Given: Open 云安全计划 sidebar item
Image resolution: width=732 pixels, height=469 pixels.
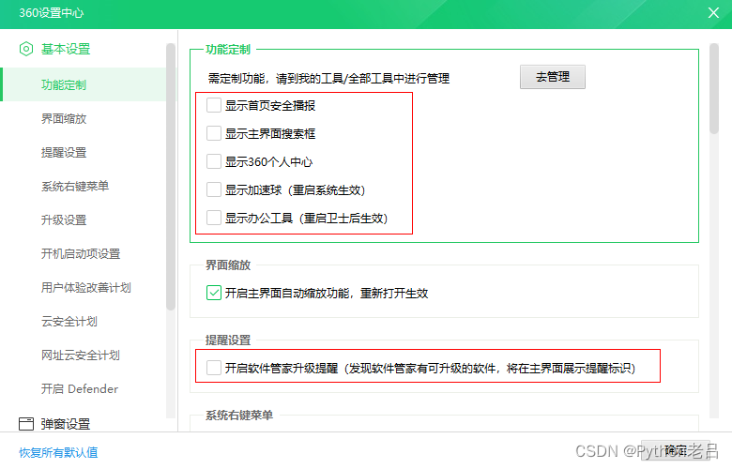Looking at the screenshot, I should [x=69, y=322].
